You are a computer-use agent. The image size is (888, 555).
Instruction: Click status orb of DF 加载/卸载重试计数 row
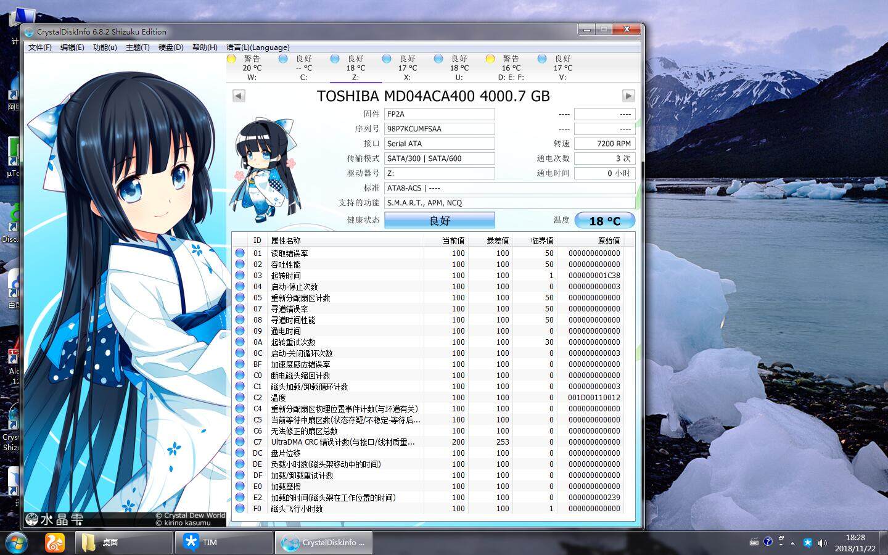click(240, 475)
